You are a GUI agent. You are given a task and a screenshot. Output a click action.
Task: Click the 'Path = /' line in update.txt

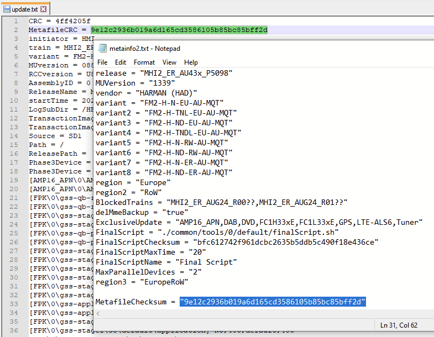46,145
